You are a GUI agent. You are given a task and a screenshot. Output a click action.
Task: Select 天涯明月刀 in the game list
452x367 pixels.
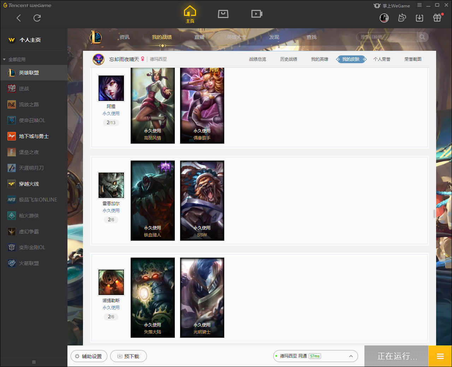tap(34, 168)
